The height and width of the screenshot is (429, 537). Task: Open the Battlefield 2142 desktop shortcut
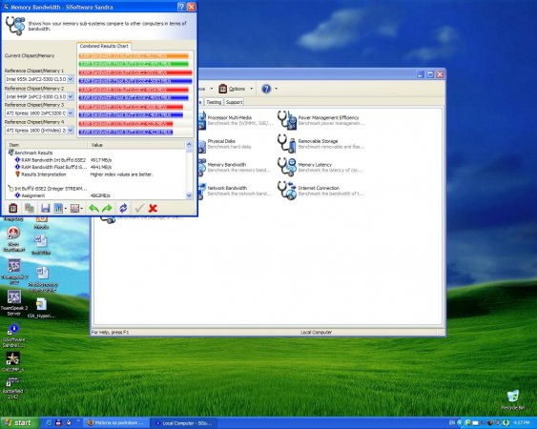coord(13,388)
